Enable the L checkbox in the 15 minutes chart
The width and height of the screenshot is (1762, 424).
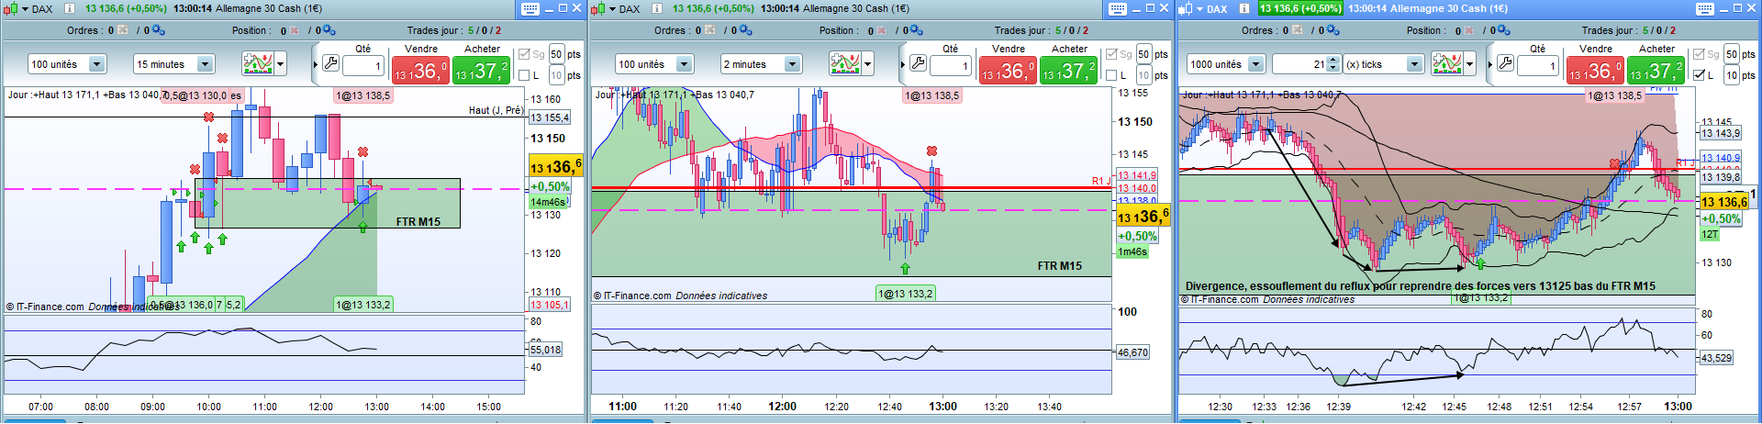(x=524, y=75)
